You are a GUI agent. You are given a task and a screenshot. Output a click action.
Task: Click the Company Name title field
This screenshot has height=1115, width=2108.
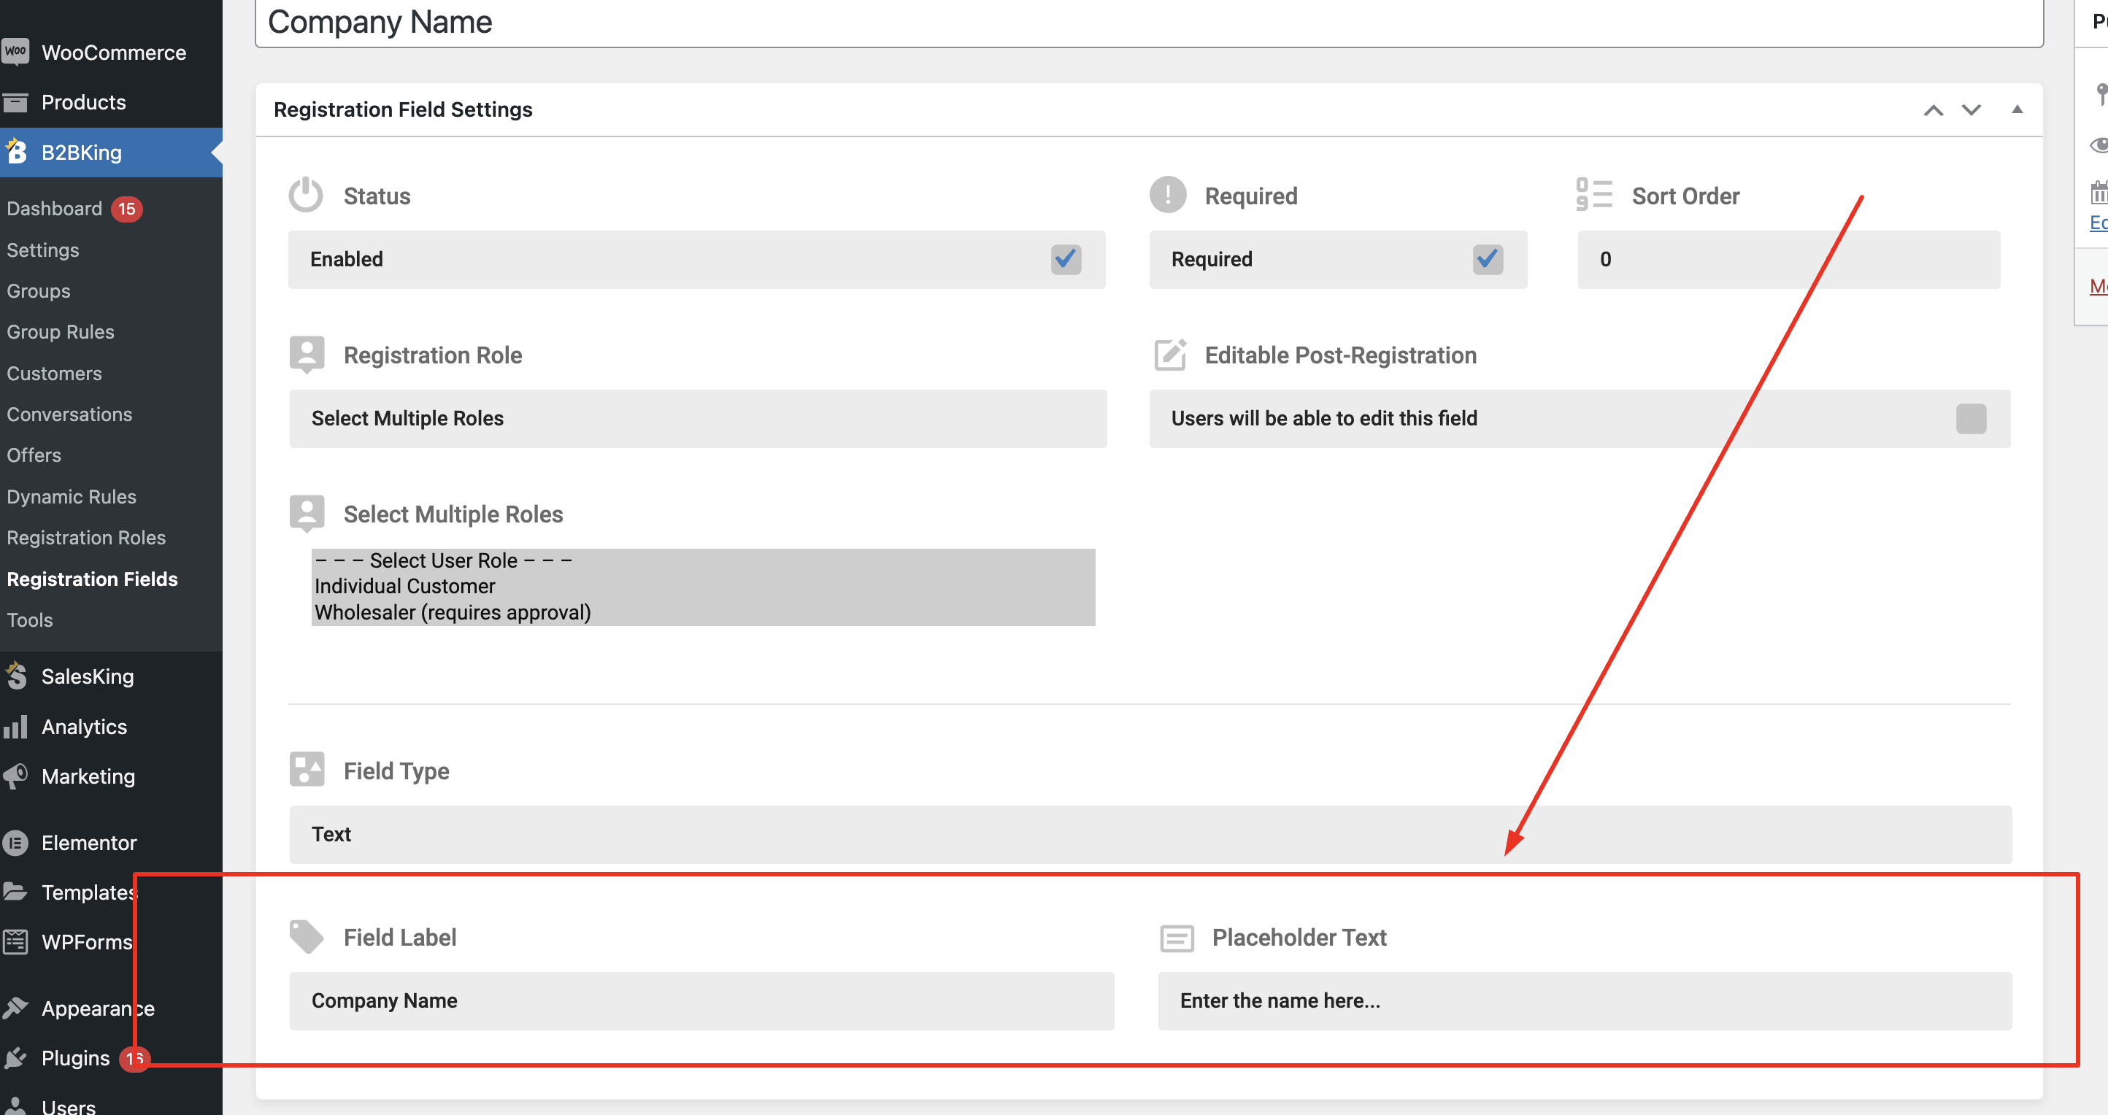tap(1149, 23)
